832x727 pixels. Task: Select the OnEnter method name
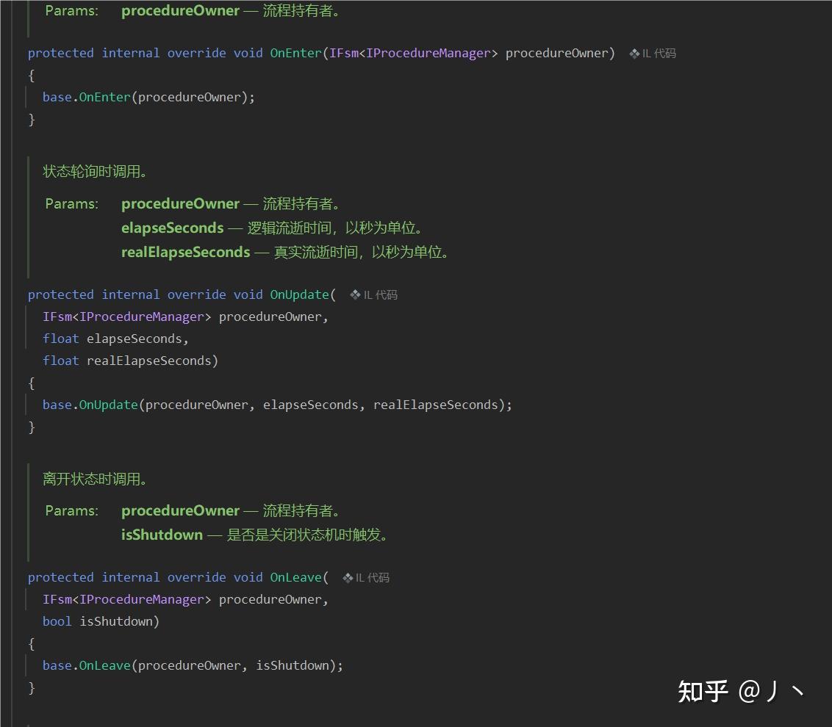tap(295, 53)
